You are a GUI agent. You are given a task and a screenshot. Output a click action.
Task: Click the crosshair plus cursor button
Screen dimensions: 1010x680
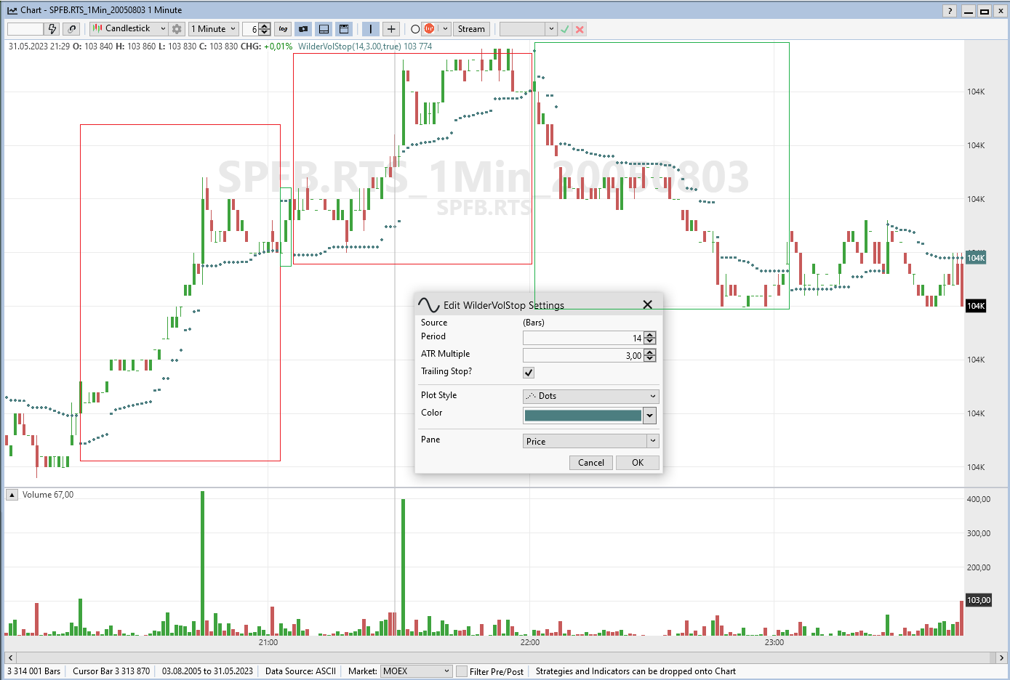[391, 29]
